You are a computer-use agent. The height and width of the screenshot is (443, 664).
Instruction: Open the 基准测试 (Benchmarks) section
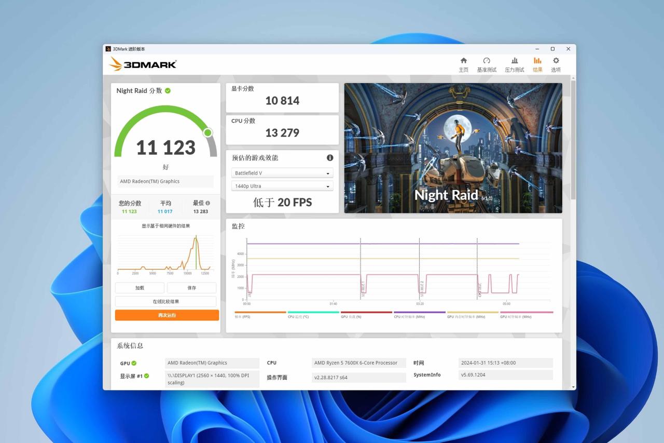click(487, 64)
